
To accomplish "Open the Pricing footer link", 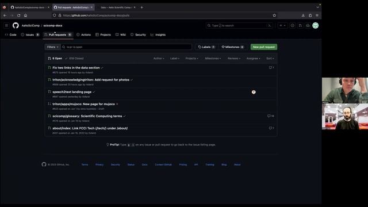I will [183, 164].
